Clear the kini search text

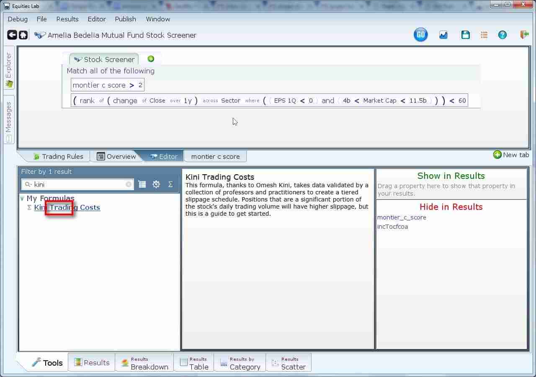click(x=129, y=184)
